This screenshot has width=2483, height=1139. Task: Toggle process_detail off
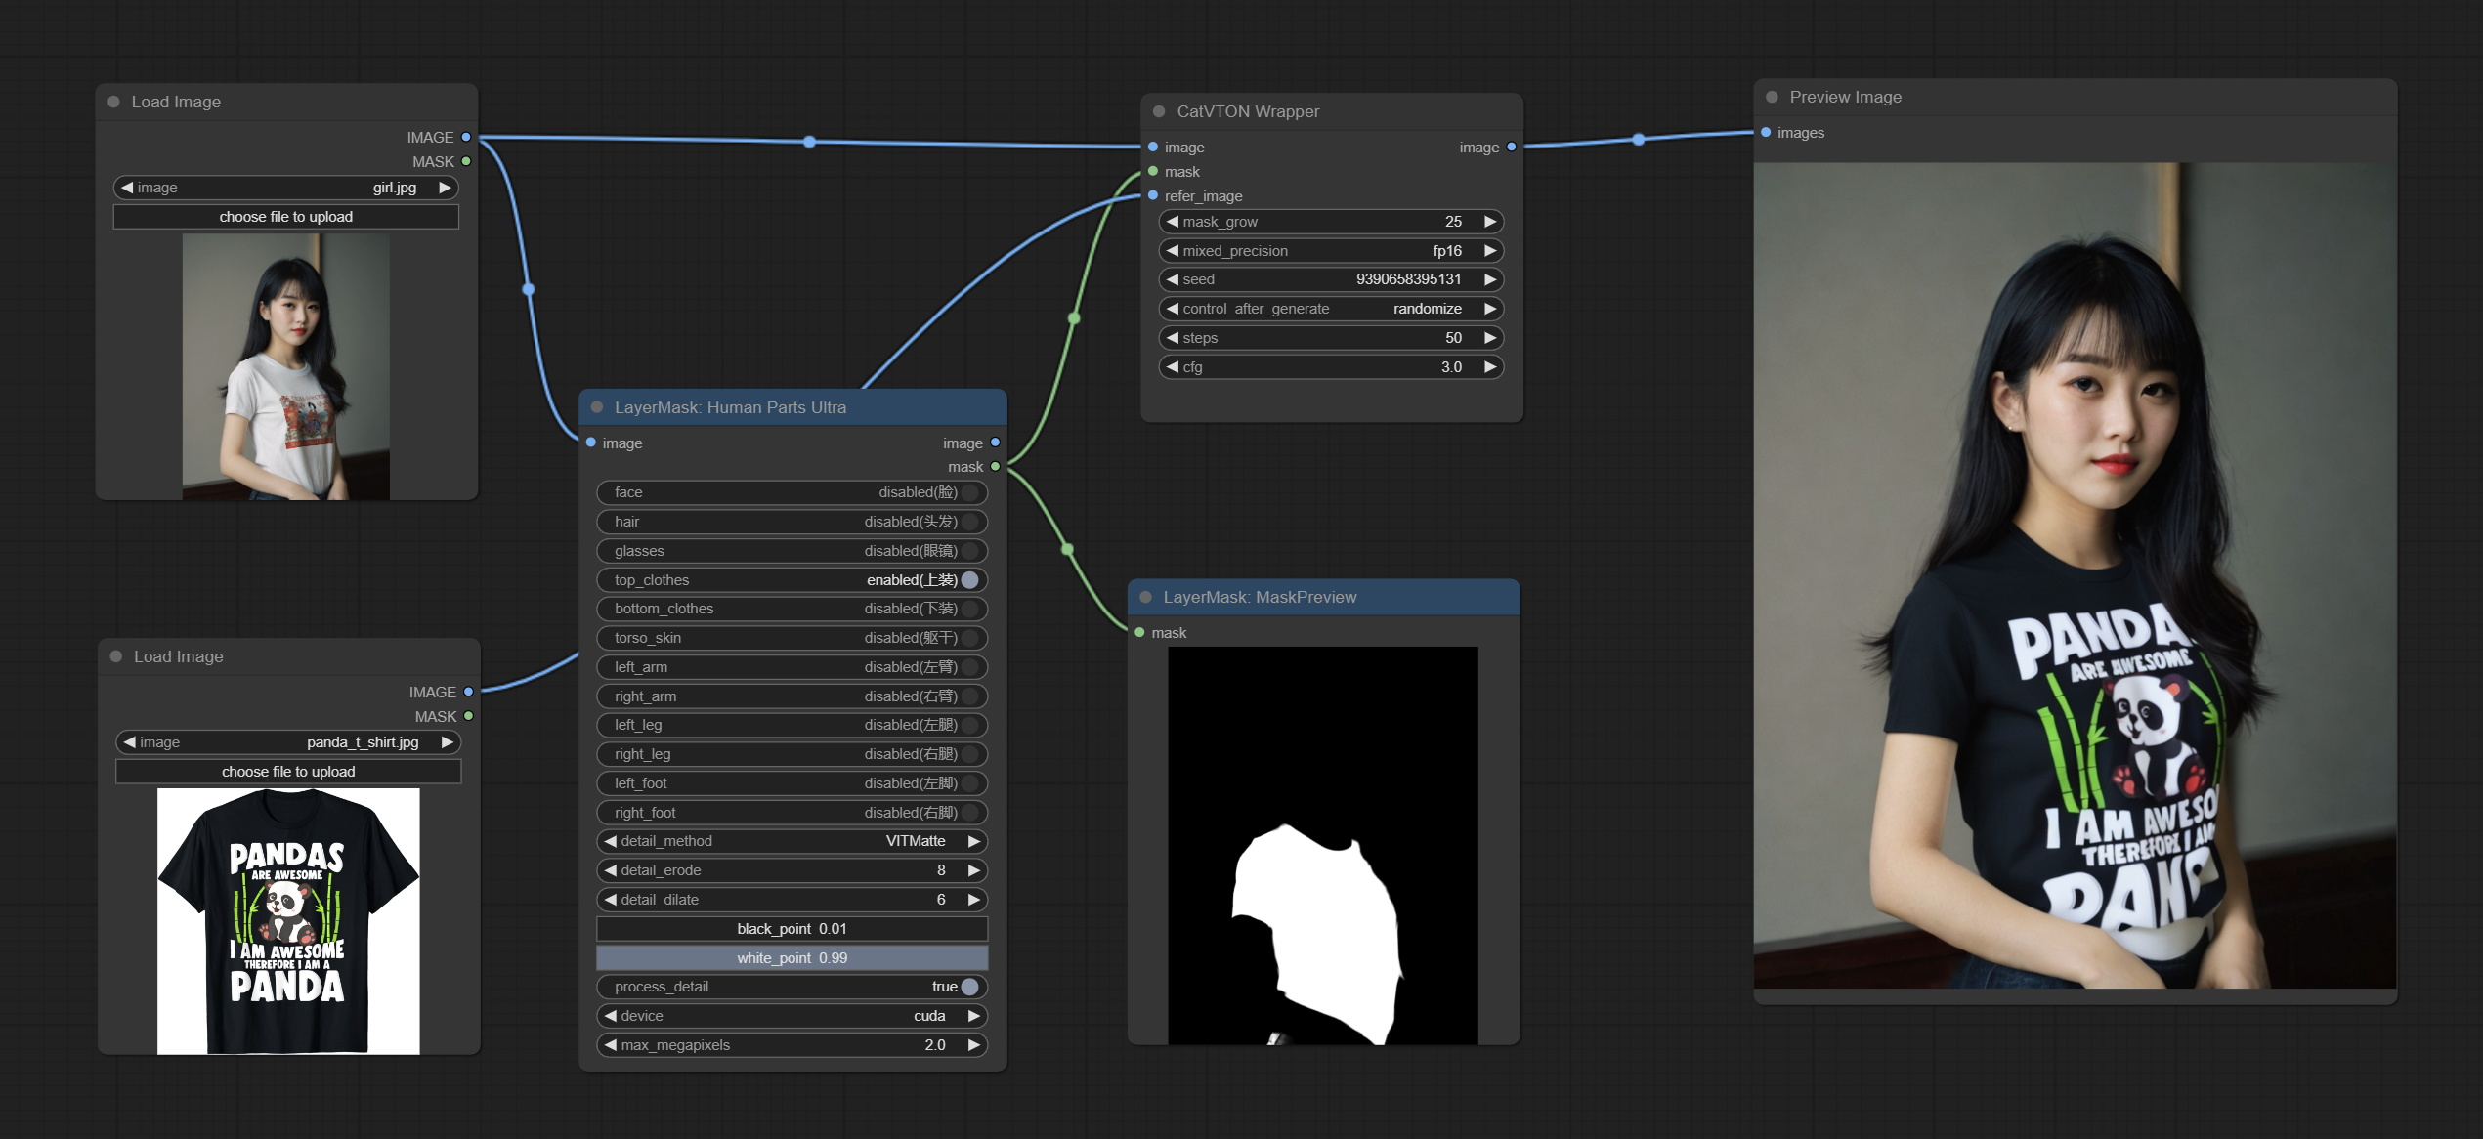(969, 987)
